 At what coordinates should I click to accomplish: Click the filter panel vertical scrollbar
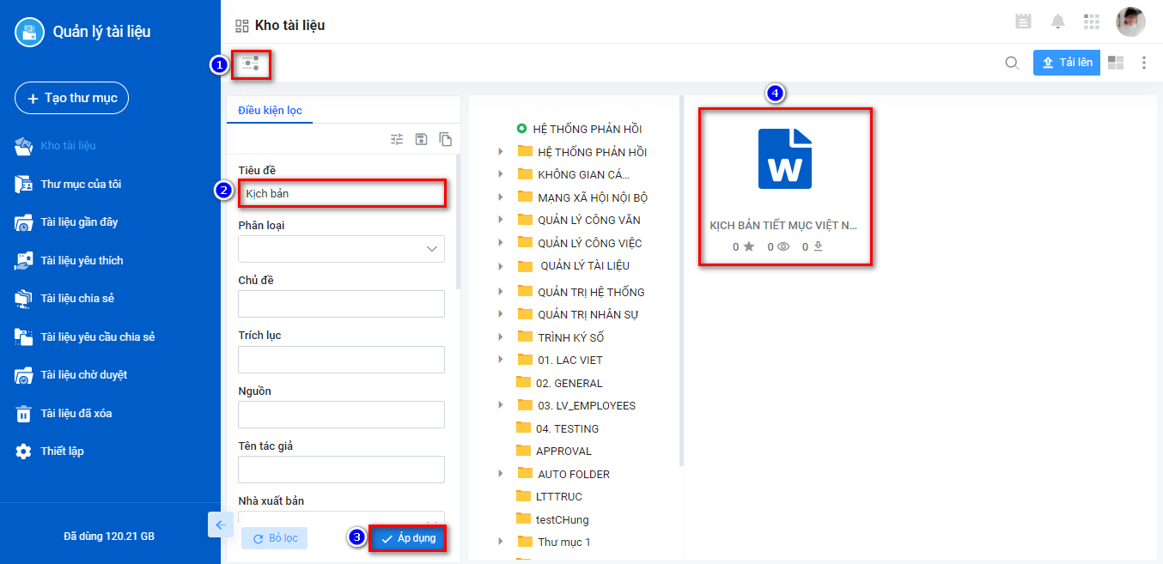click(x=458, y=221)
